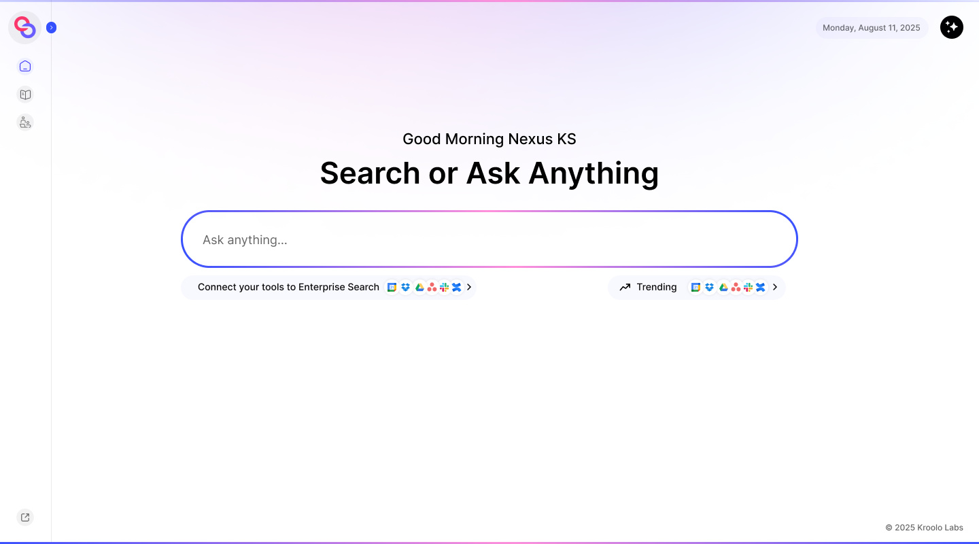Click Dropbox icon in Connect tools pill
Screen dimensions: 979x544
coord(405,288)
